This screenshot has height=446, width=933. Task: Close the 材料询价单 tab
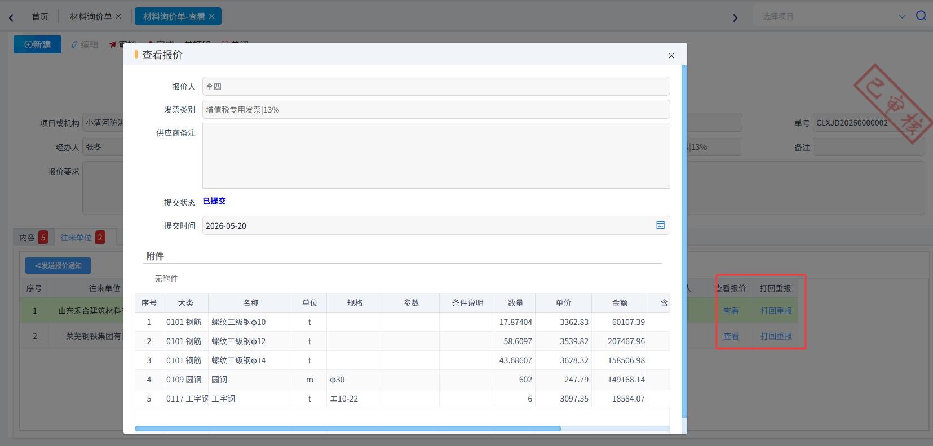(118, 16)
